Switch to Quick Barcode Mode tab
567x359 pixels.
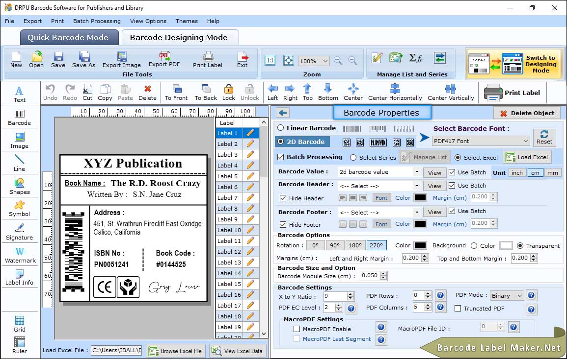(68, 38)
